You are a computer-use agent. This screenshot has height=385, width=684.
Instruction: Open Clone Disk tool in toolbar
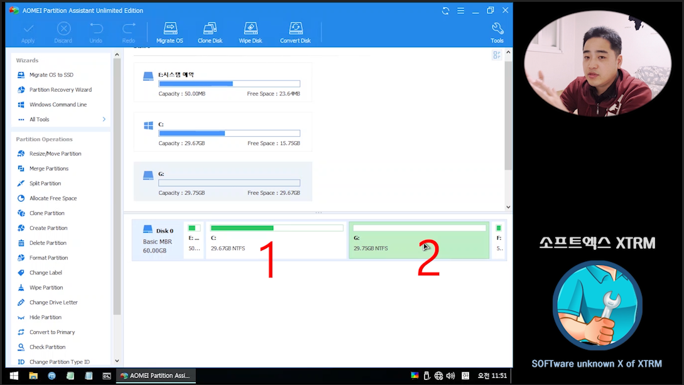[210, 33]
